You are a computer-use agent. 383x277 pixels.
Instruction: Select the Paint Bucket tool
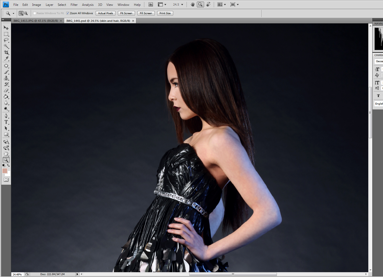tap(6, 97)
